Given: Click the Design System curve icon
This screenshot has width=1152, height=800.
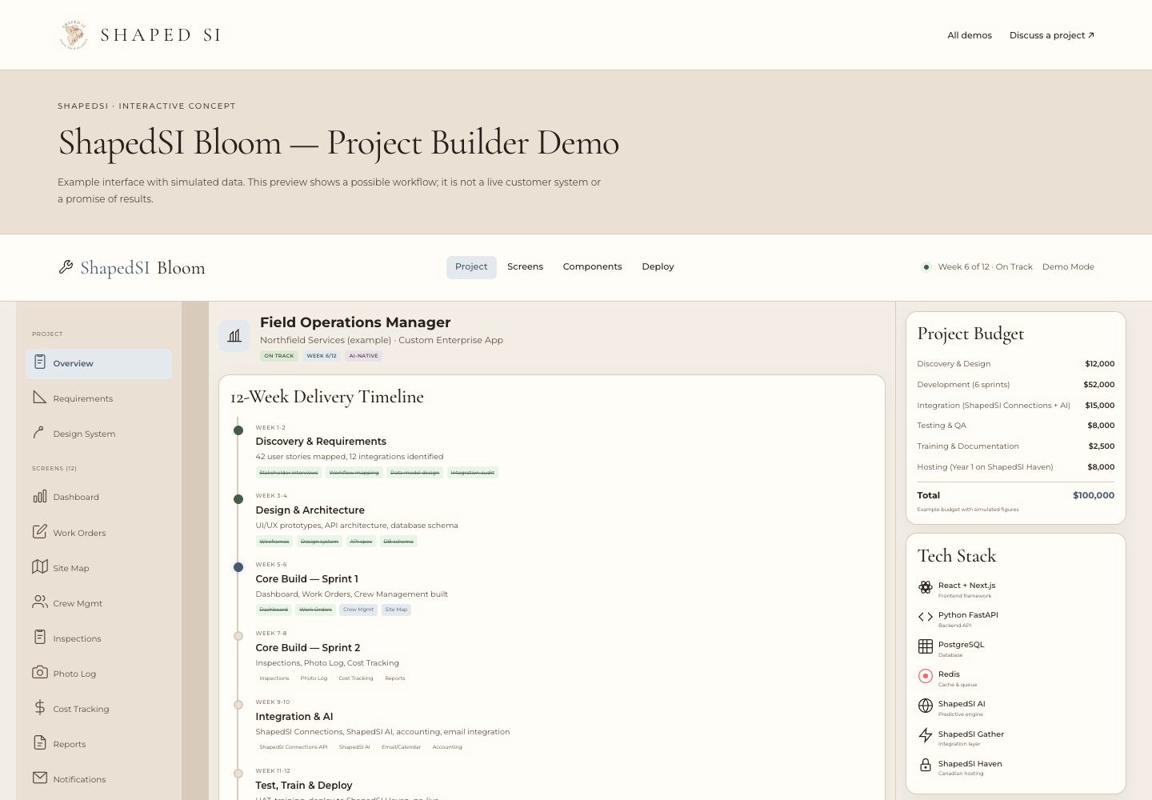Looking at the screenshot, I should pyautogui.click(x=40, y=433).
